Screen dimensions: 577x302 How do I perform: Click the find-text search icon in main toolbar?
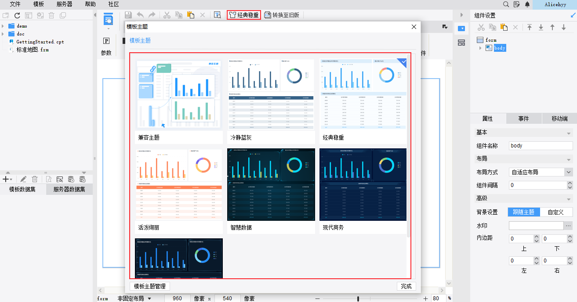(x=217, y=15)
